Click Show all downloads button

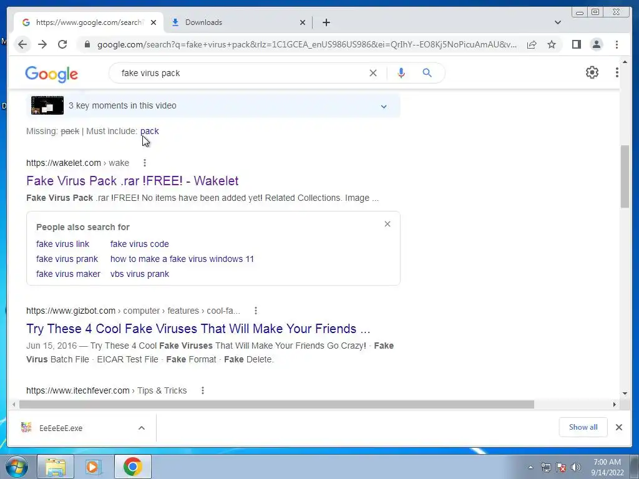[583, 427]
